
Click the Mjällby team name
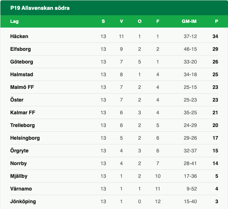click(19, 176)
